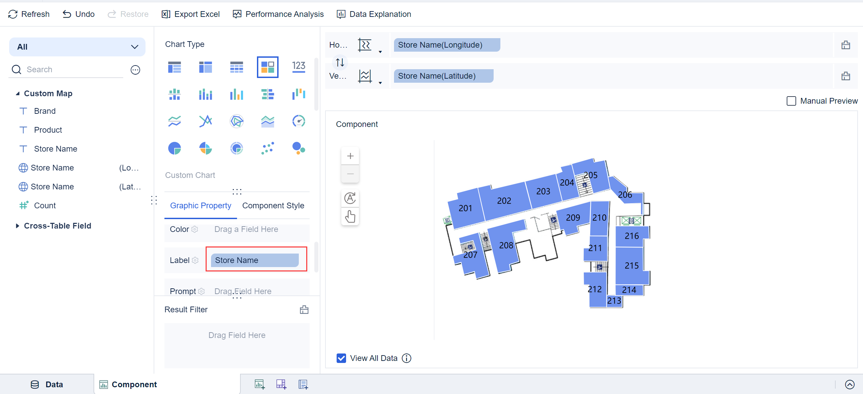The height and width of the screenshot is (394, 863).
Task: Click the Refresh button
Action: 29,14
